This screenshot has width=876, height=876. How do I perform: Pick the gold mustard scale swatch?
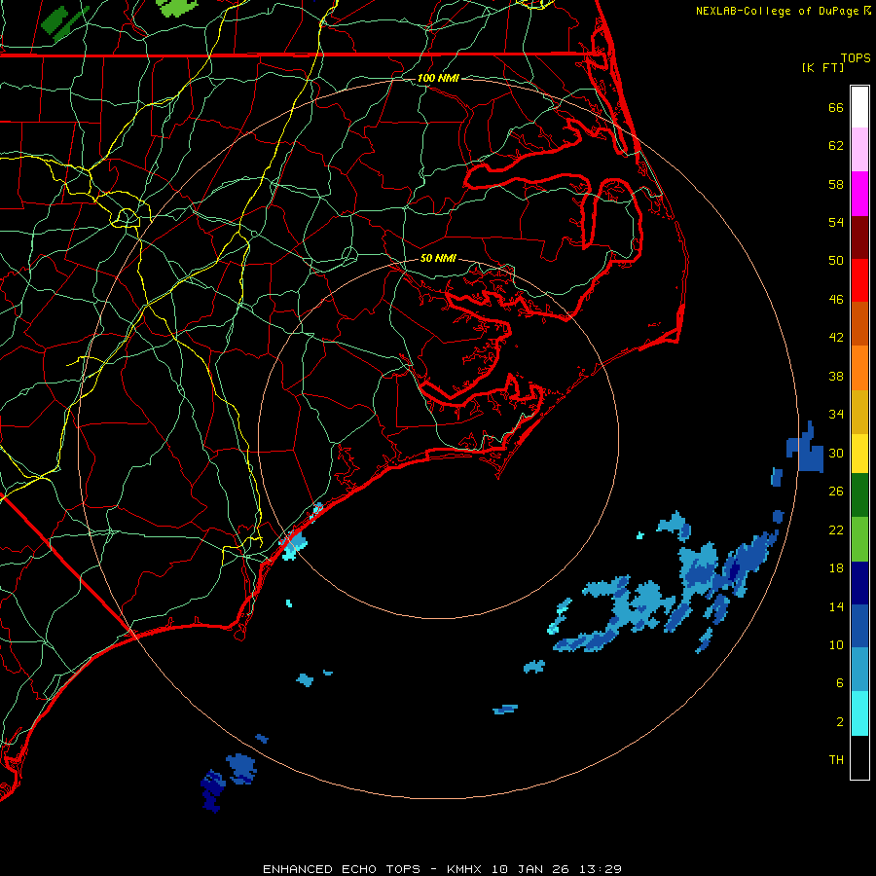pos(859,412)
